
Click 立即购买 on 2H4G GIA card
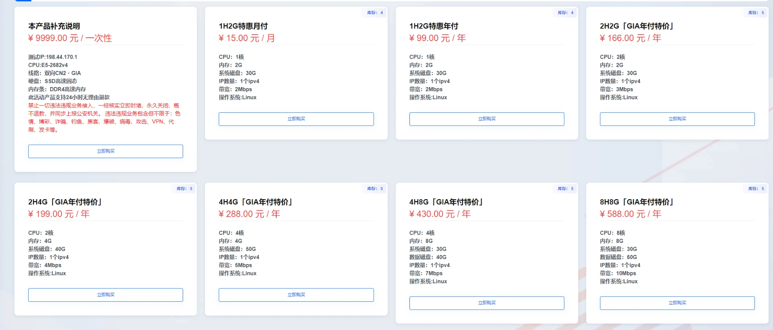(x=105, y=295)
